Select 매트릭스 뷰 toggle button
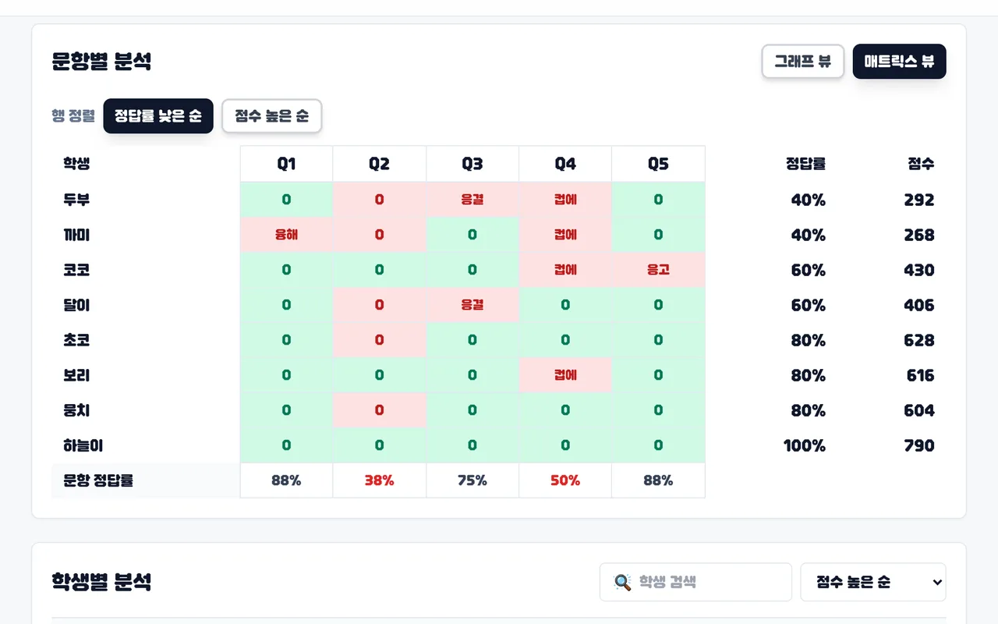This screenshot has width=998, height=624. [x=899, y=62]
